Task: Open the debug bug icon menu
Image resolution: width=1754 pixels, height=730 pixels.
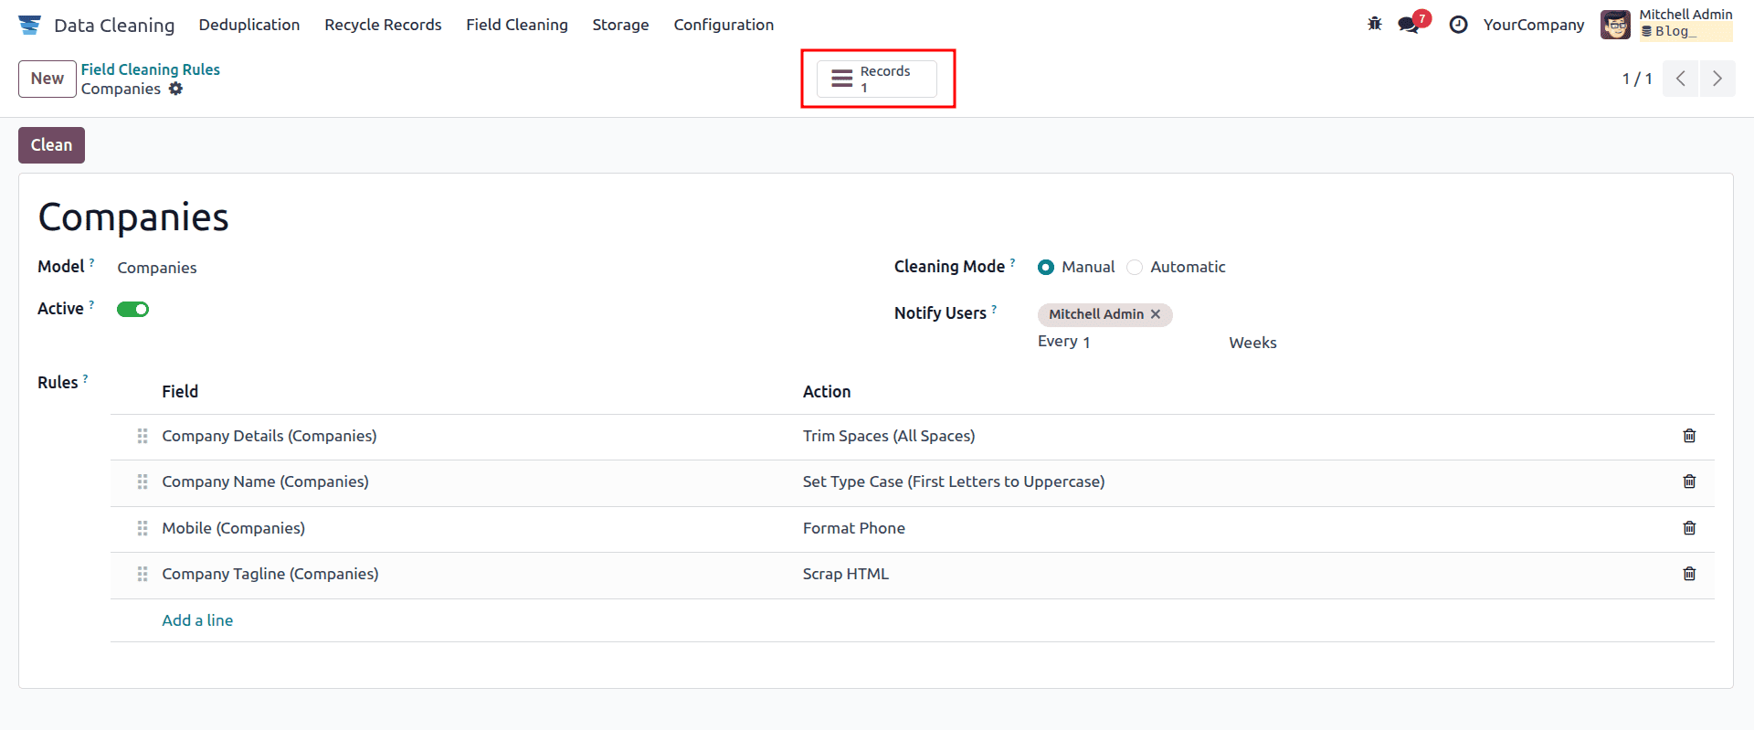Action: [x=1375, y=25]
